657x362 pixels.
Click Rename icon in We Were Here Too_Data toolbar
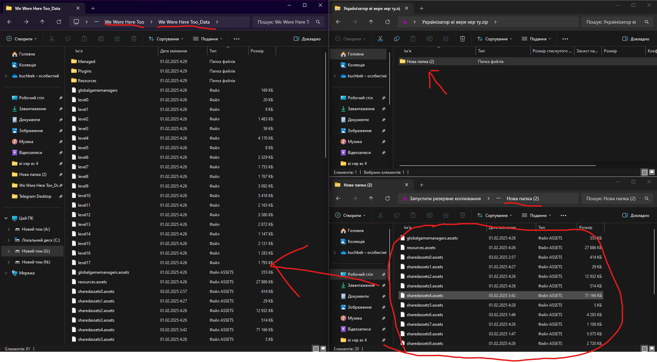101,39
